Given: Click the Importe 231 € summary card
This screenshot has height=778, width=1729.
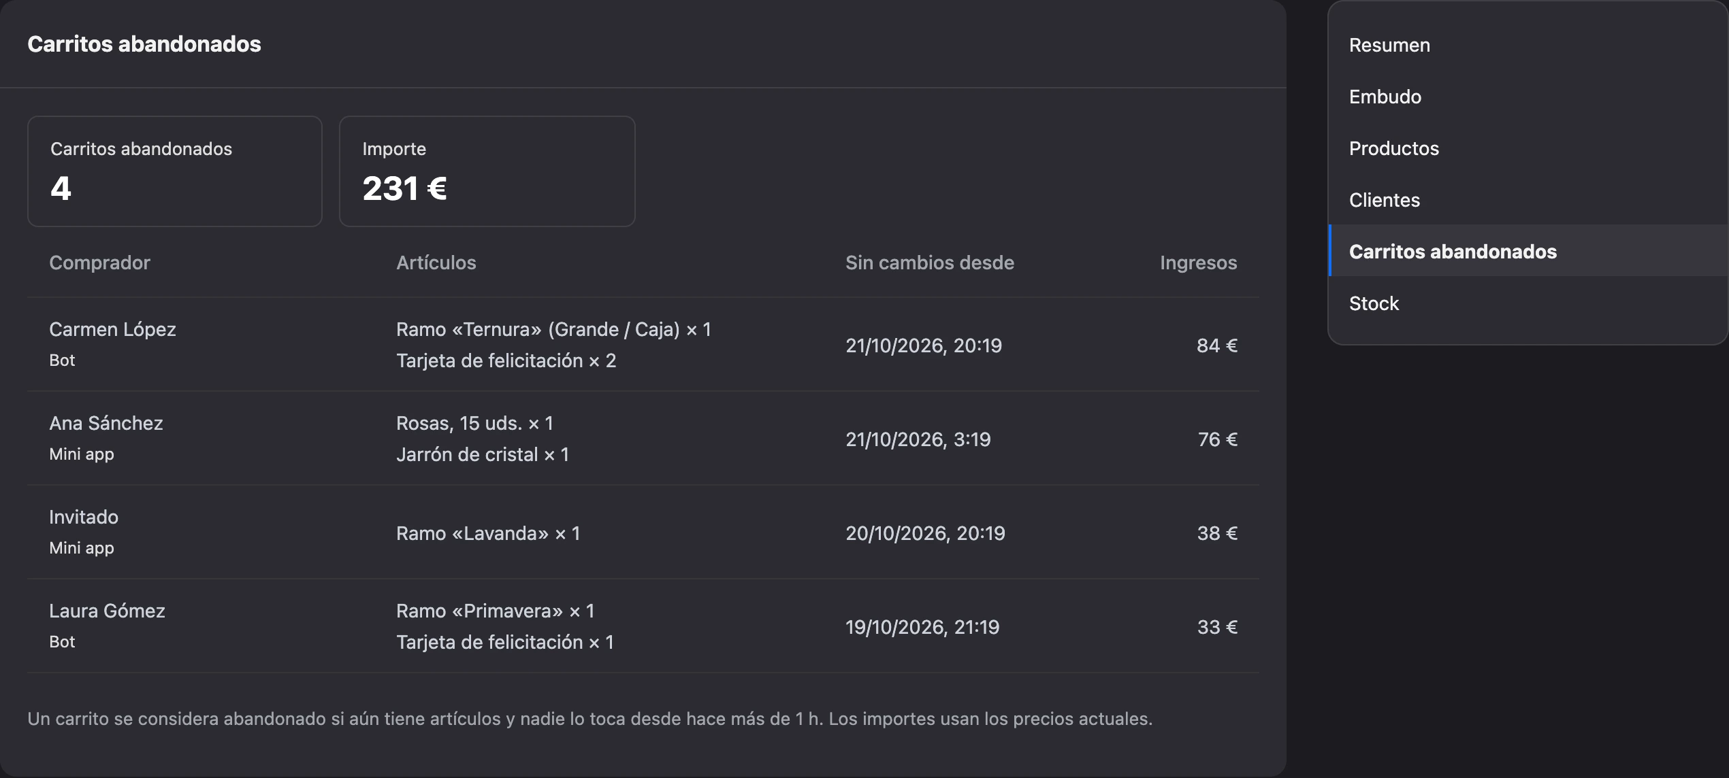Looking at the screenshot, I should (487, 171).
